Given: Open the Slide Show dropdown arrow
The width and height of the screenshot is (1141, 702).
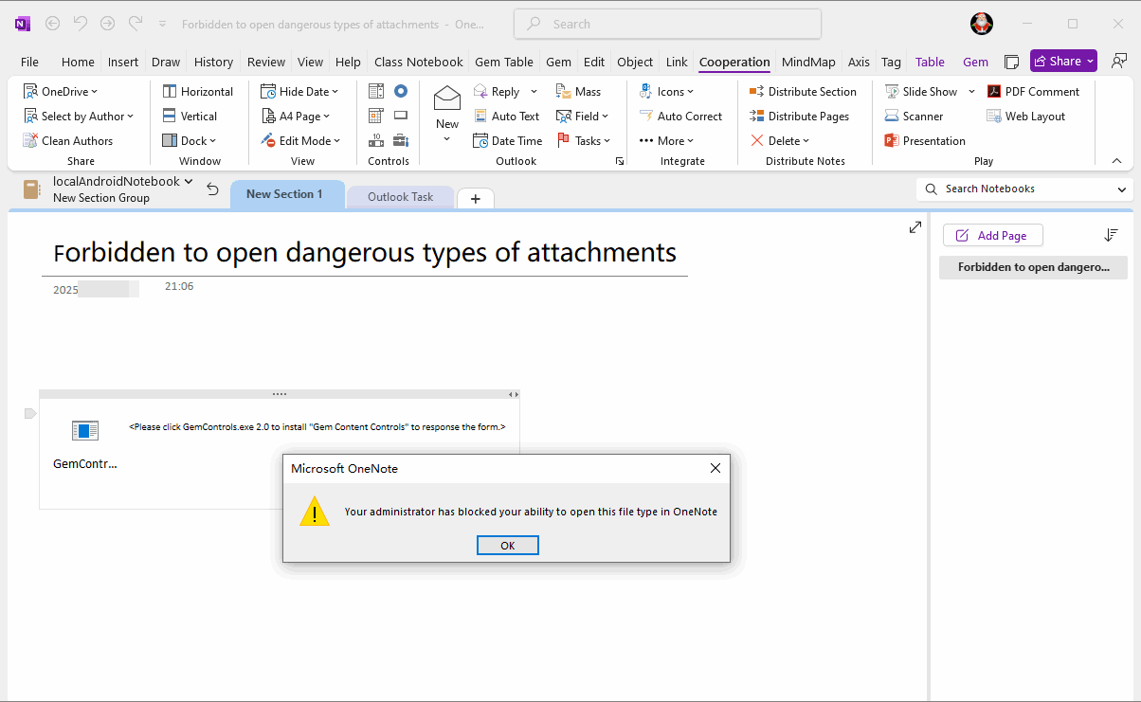Looking at the screenshot, I should point(971,92).
